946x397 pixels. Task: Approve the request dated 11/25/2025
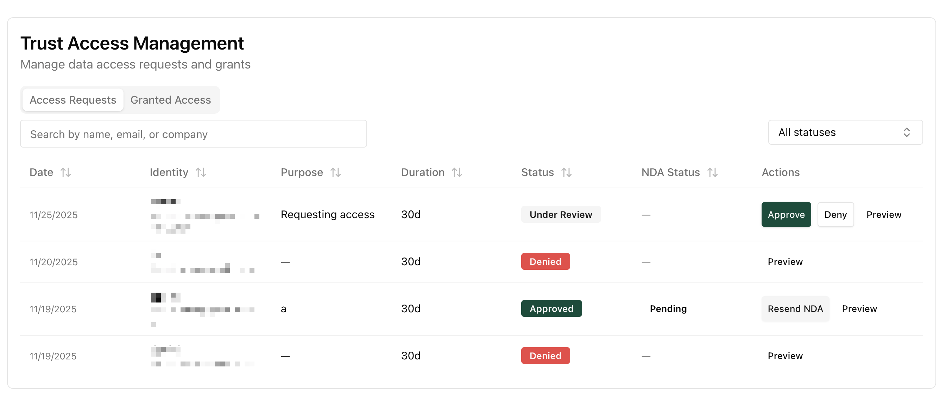786,214
